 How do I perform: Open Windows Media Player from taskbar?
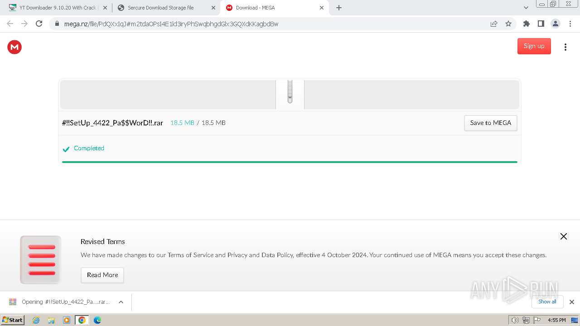click(x=67, y=320)
